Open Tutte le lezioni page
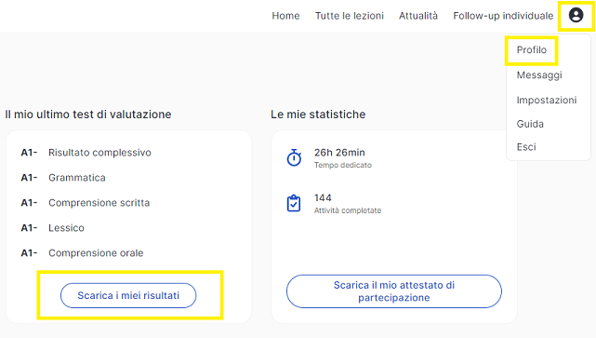Viewport: 596px width, 338px height. point(350,16)
